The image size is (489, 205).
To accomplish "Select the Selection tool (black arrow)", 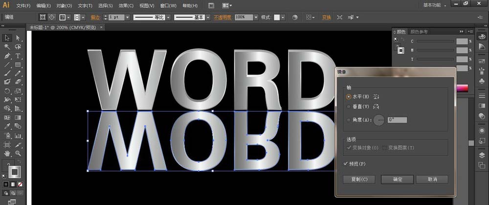I will 7,38.
